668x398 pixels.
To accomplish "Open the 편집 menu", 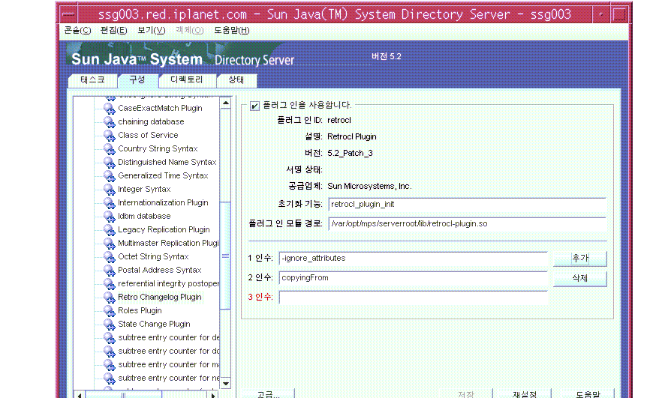I will (x=113, y=30).
